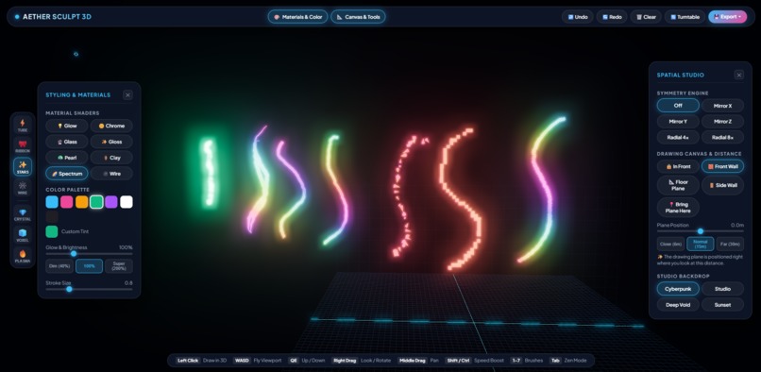Set drawing canvas to Floor Plane
The image size is (761, 372).
pyautogui.click(x=678, y=185)
